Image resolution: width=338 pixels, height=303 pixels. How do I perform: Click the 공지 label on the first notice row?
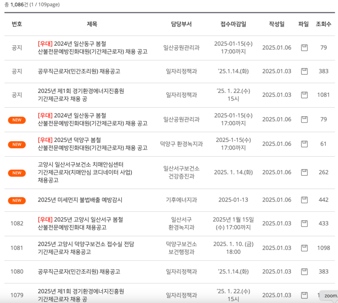(x=17, y=48)
